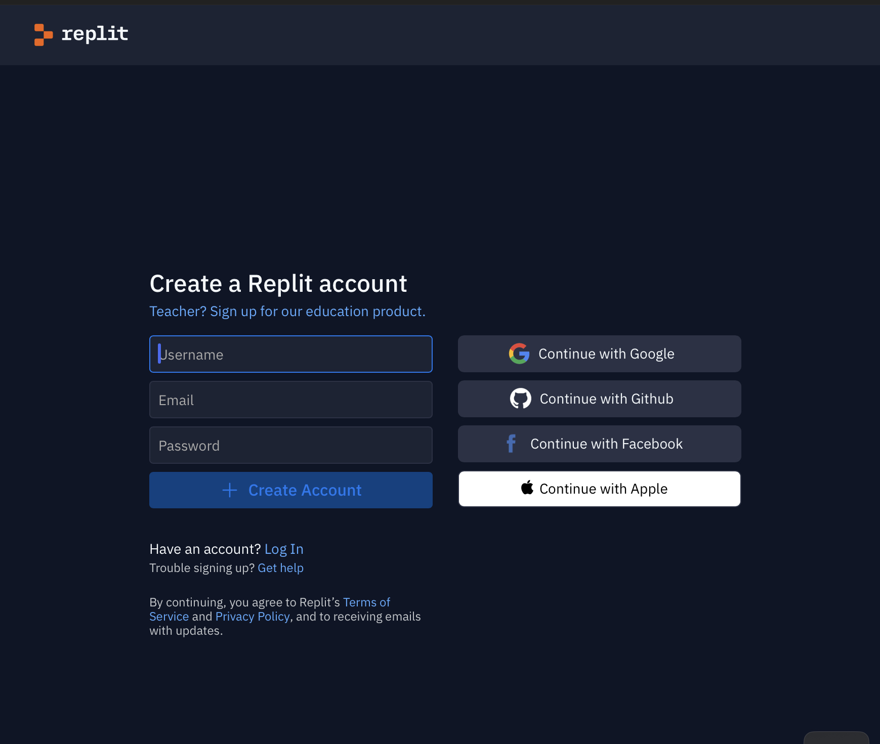Click the Log In link
This screenshot has width=880, height=744.
pyautogui.click(x=284, y=549)
